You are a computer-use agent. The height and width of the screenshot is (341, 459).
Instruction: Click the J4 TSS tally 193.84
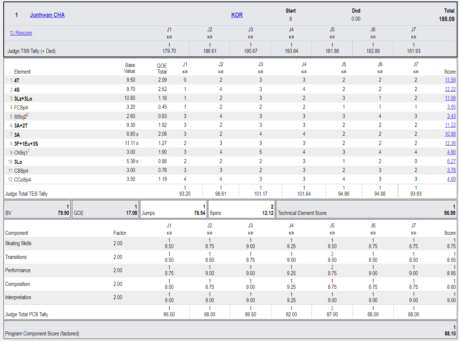[291, 51]
